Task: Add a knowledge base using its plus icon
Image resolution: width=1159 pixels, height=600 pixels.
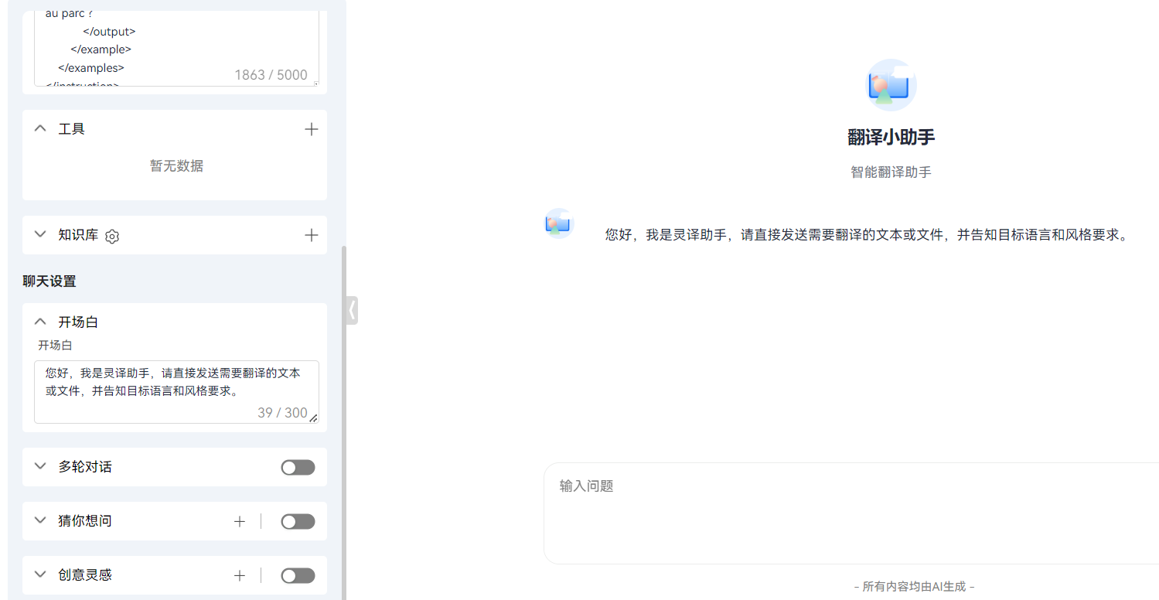Action: (x=312, y=234)
